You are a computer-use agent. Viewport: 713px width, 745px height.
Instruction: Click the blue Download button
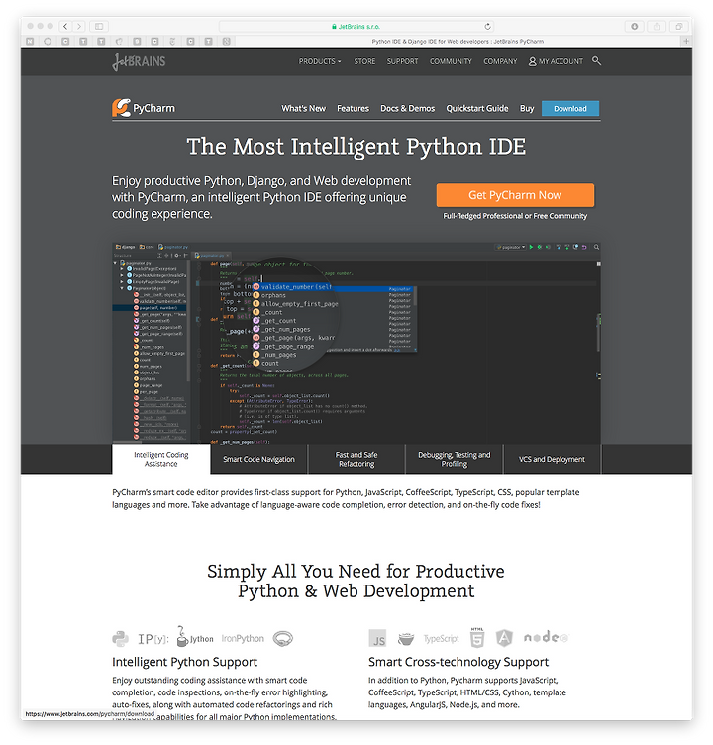(570, 108)
